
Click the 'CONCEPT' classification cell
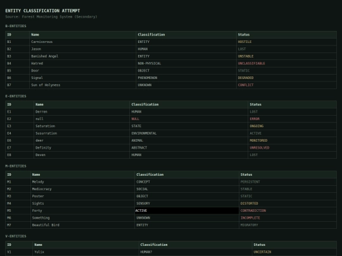[187, 182]
